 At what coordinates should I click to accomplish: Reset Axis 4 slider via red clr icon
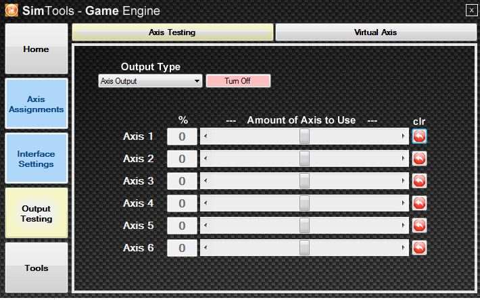pos(419,203)
